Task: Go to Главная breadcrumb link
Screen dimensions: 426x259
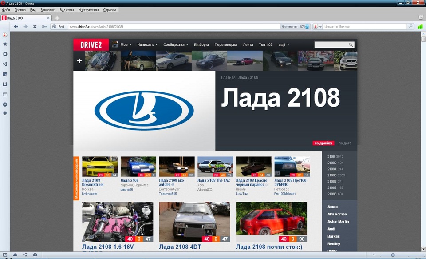Action: click(228, 78)
